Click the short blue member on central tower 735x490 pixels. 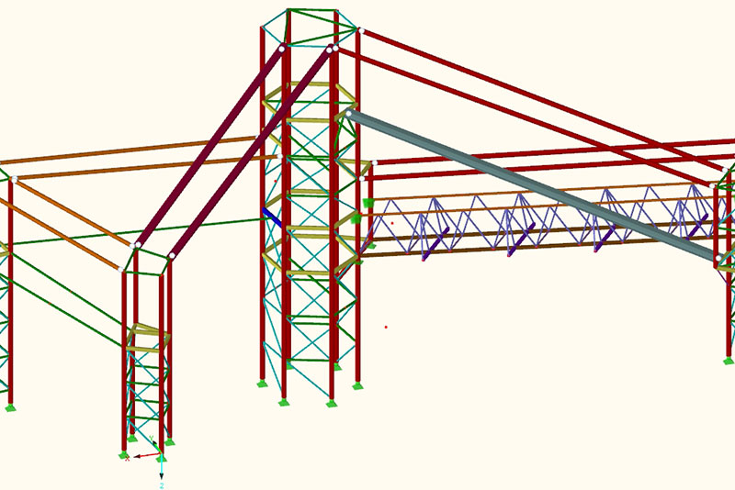(273, 216)
